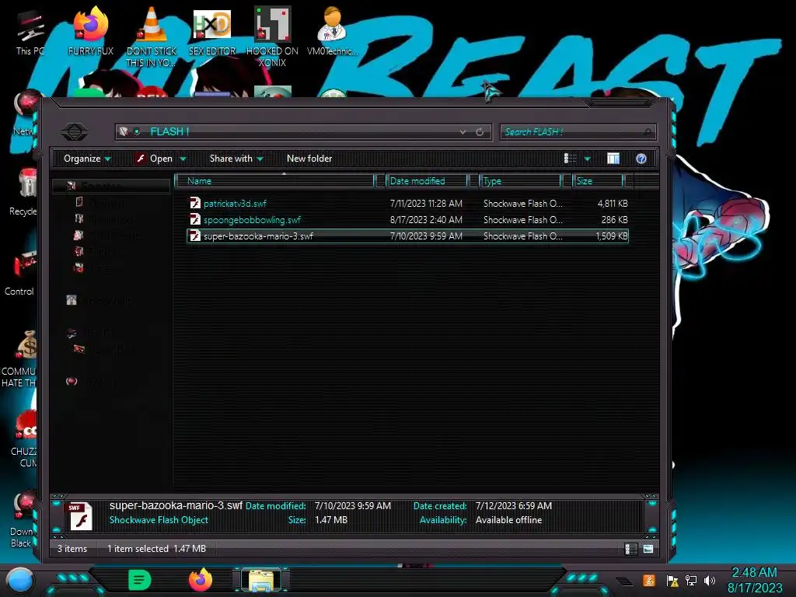Sort files by Size column
Screen dimensions: 796x597
point(598,180)
